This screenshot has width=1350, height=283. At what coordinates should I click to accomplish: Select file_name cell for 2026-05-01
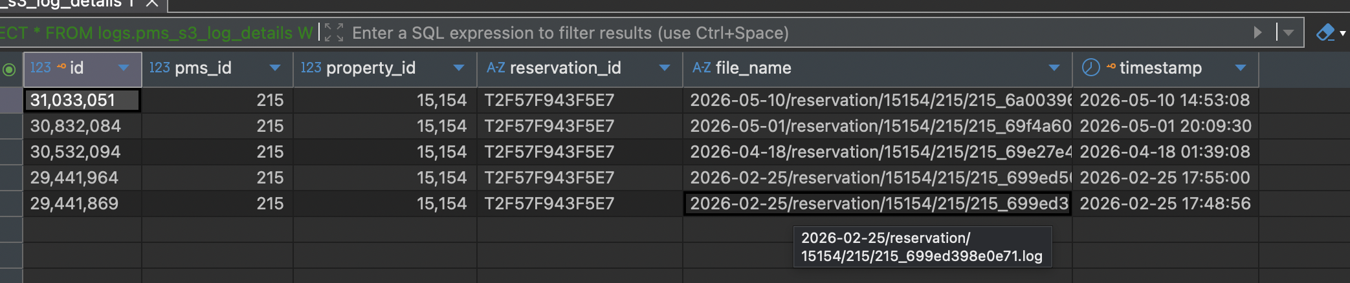[878, 126]
